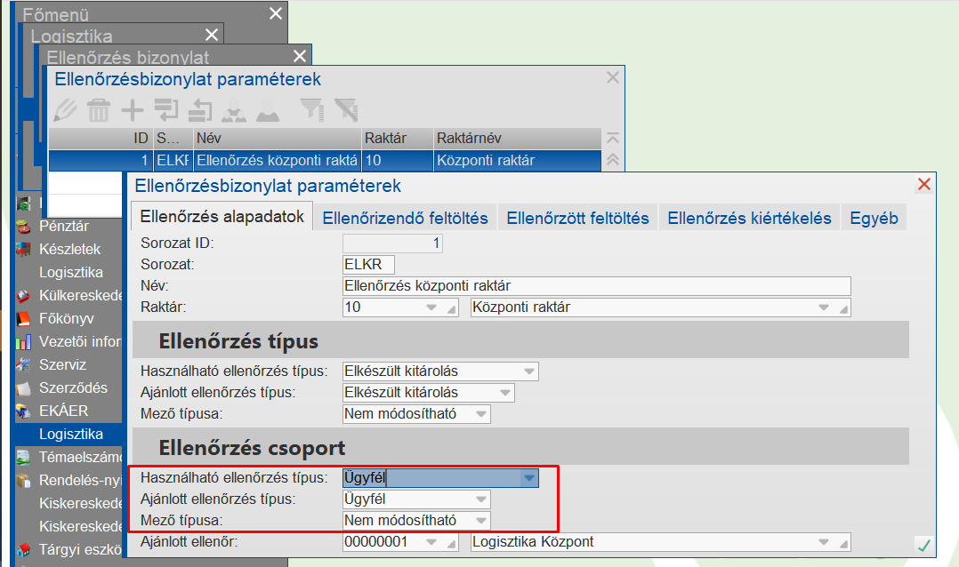The width and height of the screenshot is (959, 567).
Task: Open Mező típusa dropdown under Ellenőrzés csoport
Action: [481, 521]
